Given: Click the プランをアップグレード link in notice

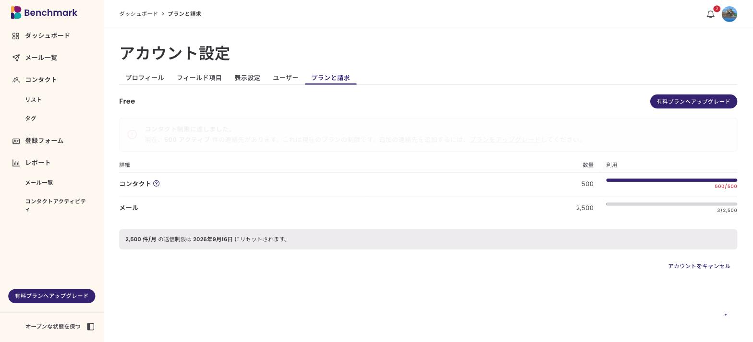Looking at the screenshot, I should [505, 140].
